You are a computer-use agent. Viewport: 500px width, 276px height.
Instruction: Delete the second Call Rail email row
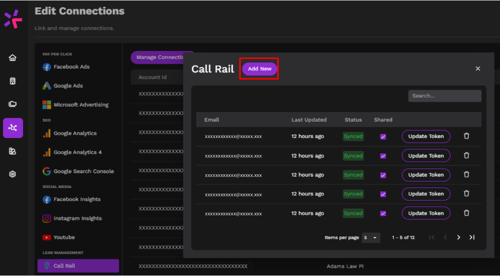pos(466,156)
